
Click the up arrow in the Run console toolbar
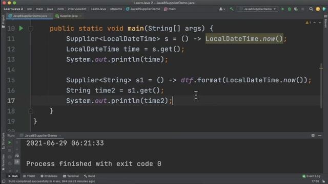[x=17, y=143]
